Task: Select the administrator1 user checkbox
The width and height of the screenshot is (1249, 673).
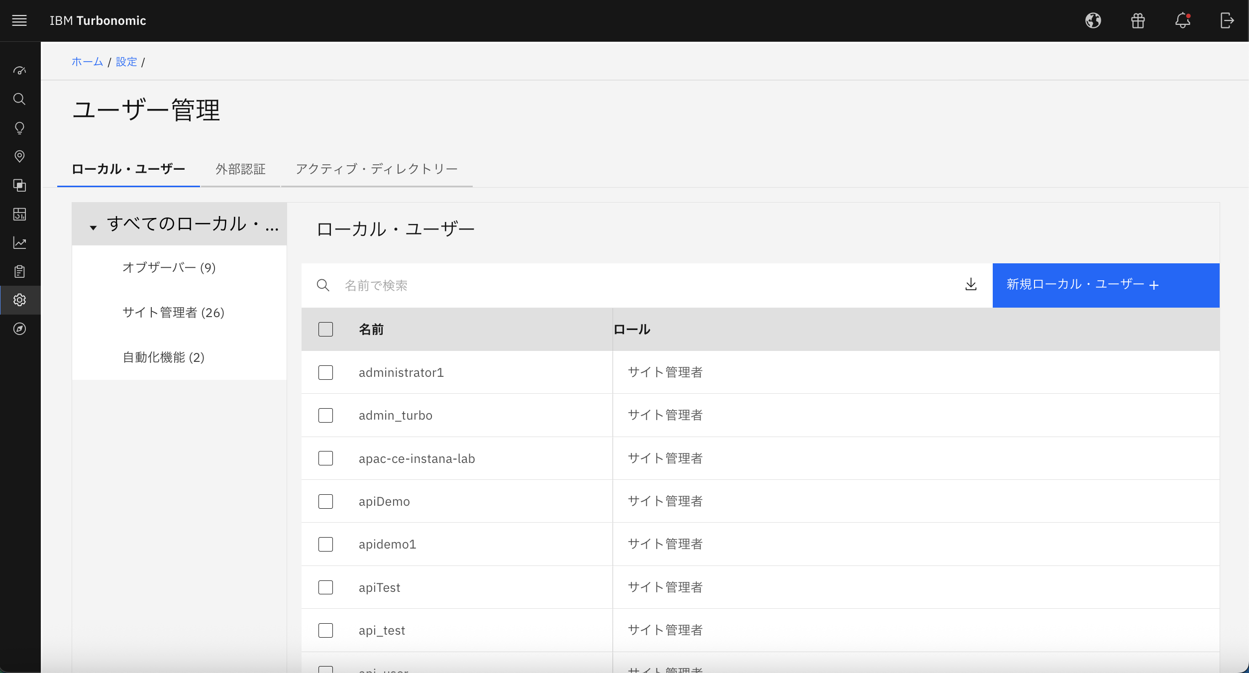Action: [325, 372]
